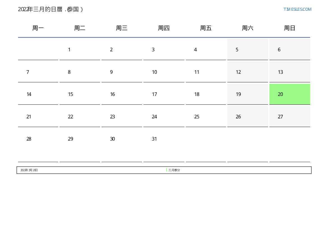Click the 三月春分 holiday label
Viewport: 328px width, 232px height.
click(x=174, y=170)
